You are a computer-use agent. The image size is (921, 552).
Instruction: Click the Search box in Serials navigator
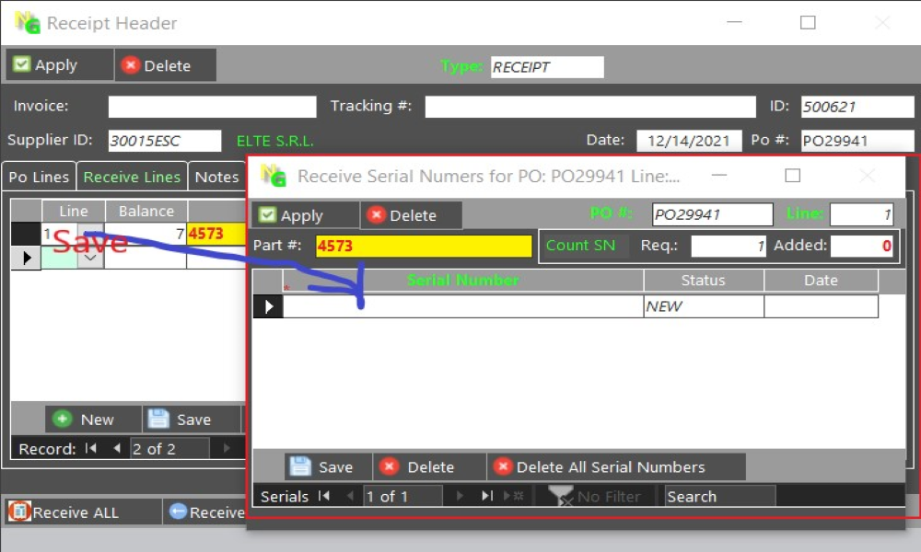click(x=719, y=497)
